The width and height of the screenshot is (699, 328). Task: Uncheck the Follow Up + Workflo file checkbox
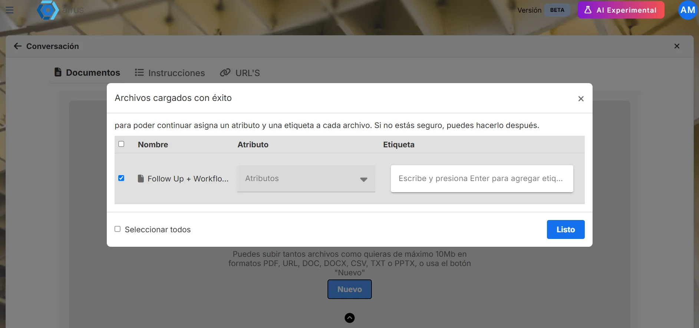pos(121,178)
